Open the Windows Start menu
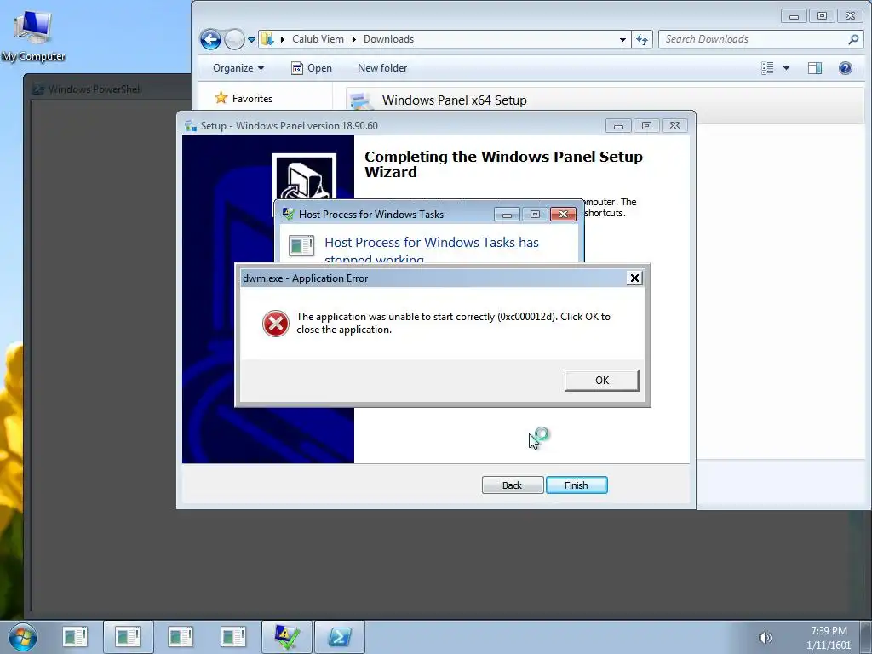This screenshot has width=872, height=654. pos(23,637)
